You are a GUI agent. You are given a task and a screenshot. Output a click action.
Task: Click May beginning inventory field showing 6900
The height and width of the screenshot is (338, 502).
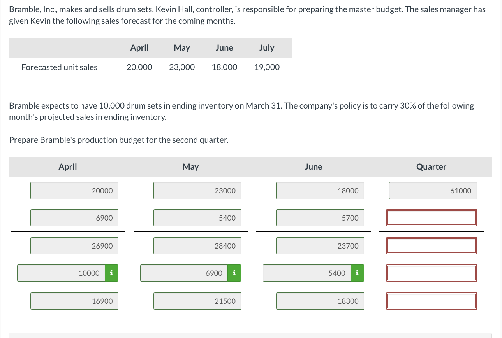click(185, 273)
